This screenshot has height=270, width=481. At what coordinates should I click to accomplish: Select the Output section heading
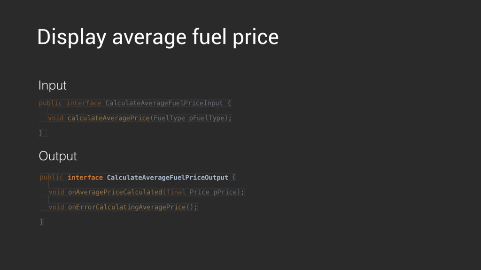coord(58,156)
